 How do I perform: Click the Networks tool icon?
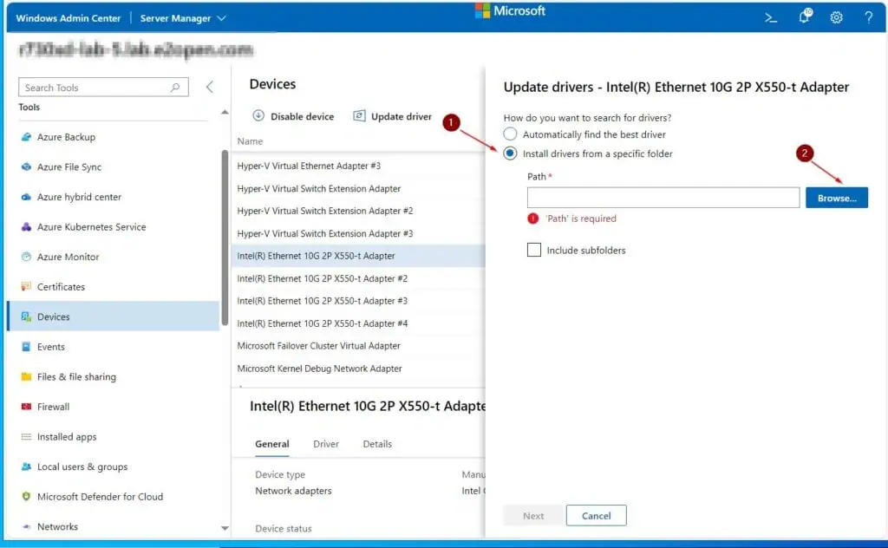coord(26,526)
